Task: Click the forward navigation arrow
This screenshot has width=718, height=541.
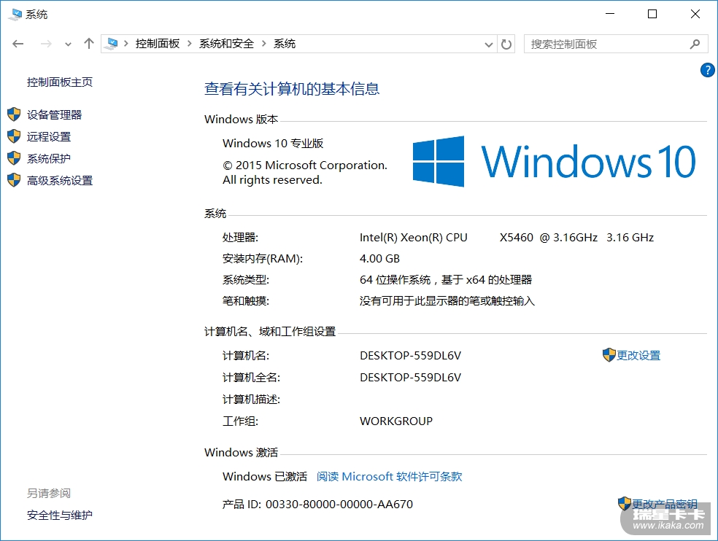Action: [x=46, y=44]
